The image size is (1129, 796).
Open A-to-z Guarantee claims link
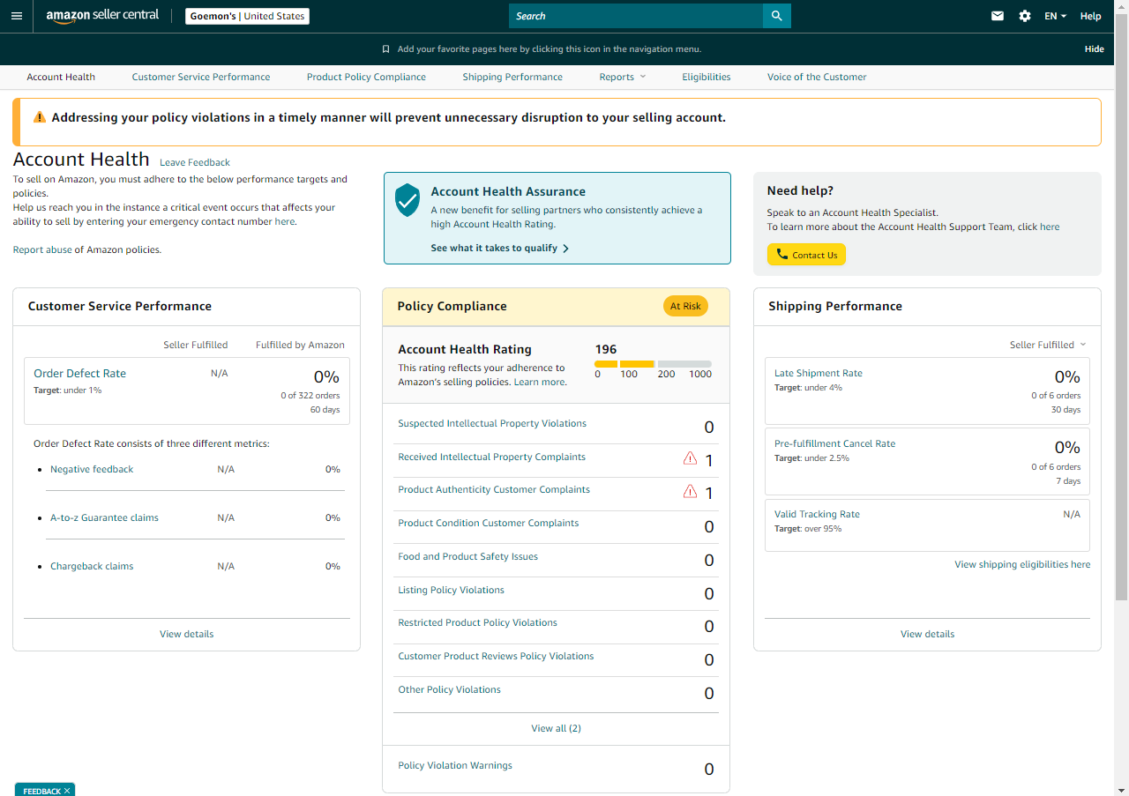(x=104, y=518)
